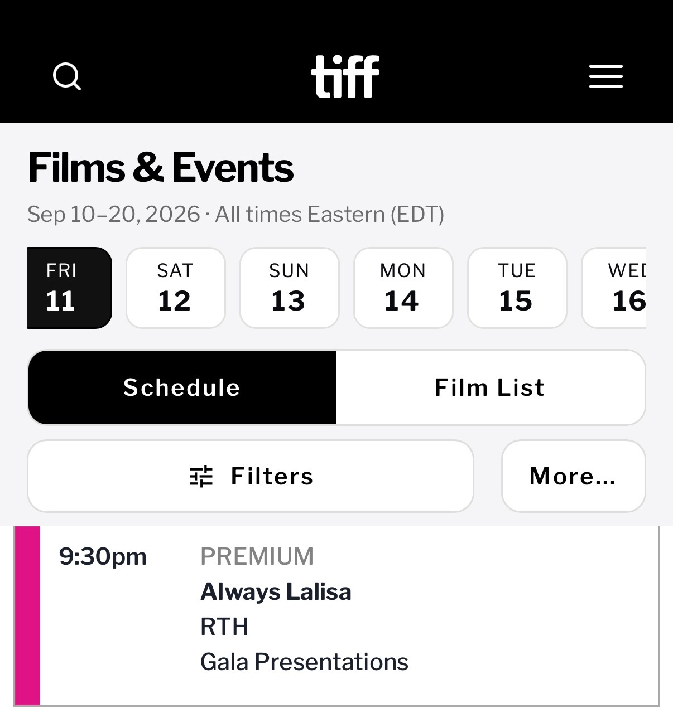Click the 9:30pm screening time
This screenshot has width=673, height=713.
pos(103,557)
